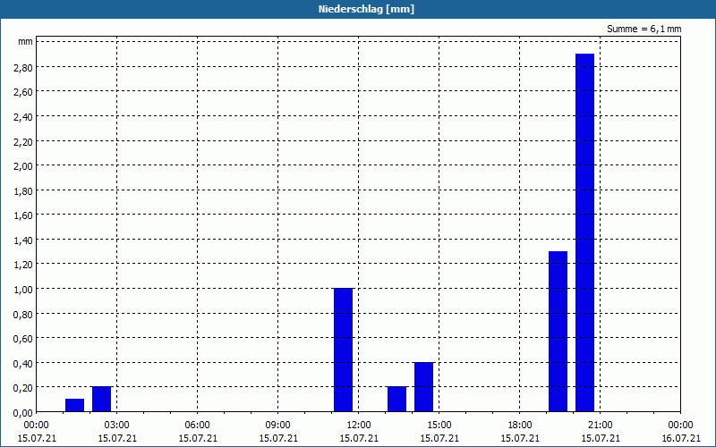
Task: Click the 'mm' unit label on the y-axis
Action: coord(26,42)
